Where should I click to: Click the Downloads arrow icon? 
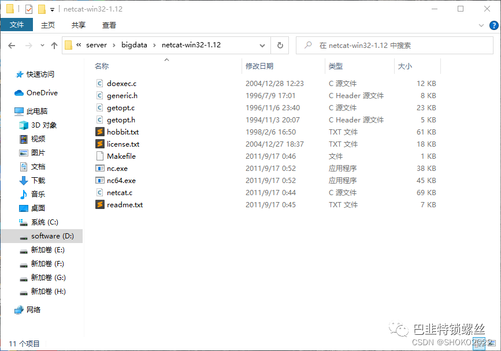click(x=24, y=180)
